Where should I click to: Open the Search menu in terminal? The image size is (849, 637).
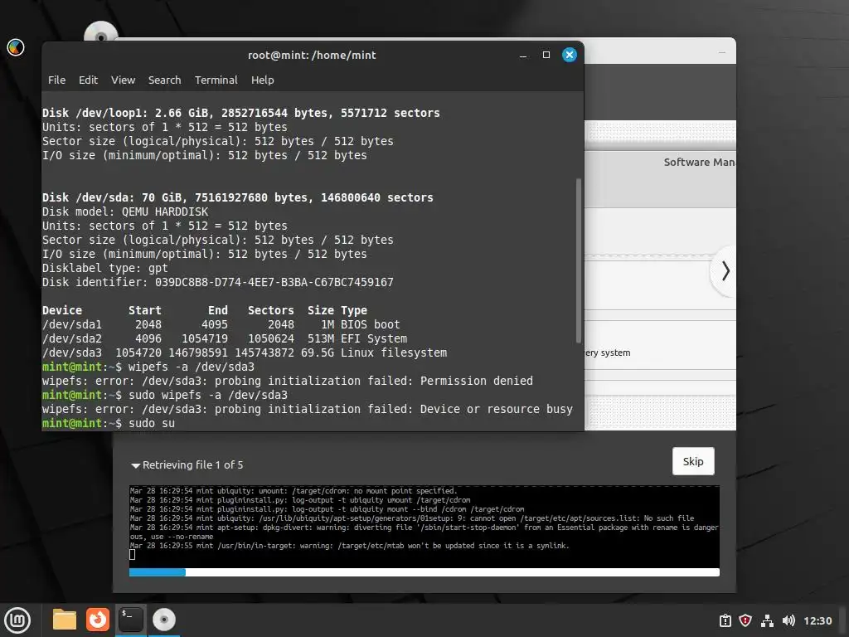[165, 80]
